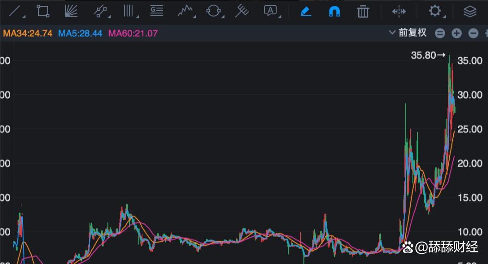
Task: Toggle the blue pencil drawing mode
Action: (306, 11)
